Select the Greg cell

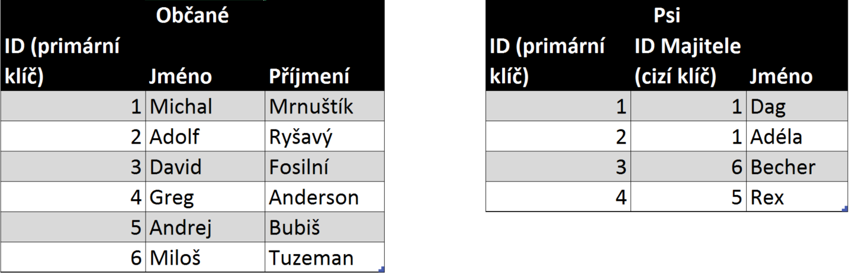(x=172, y=197)
